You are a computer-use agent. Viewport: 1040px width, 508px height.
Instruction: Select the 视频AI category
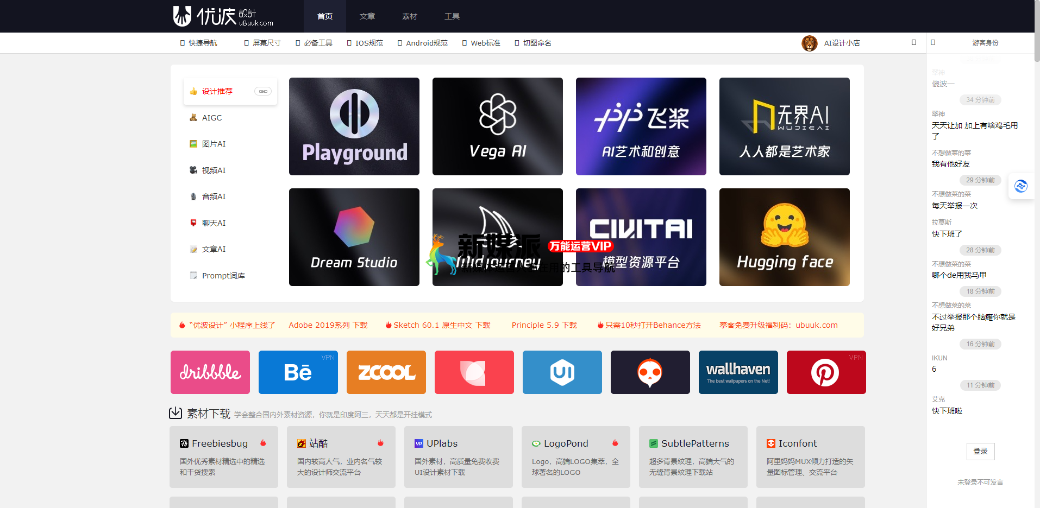[x=230, y=170]
